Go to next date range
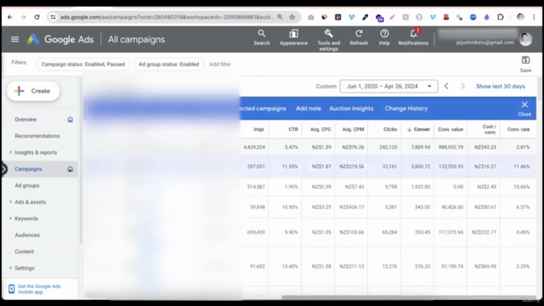This screenshot has height=306, width=544. (x=462, y=86)
